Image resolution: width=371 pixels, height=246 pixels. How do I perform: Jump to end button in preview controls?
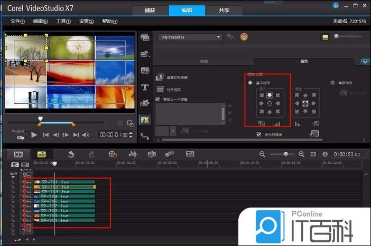(76, 135)
